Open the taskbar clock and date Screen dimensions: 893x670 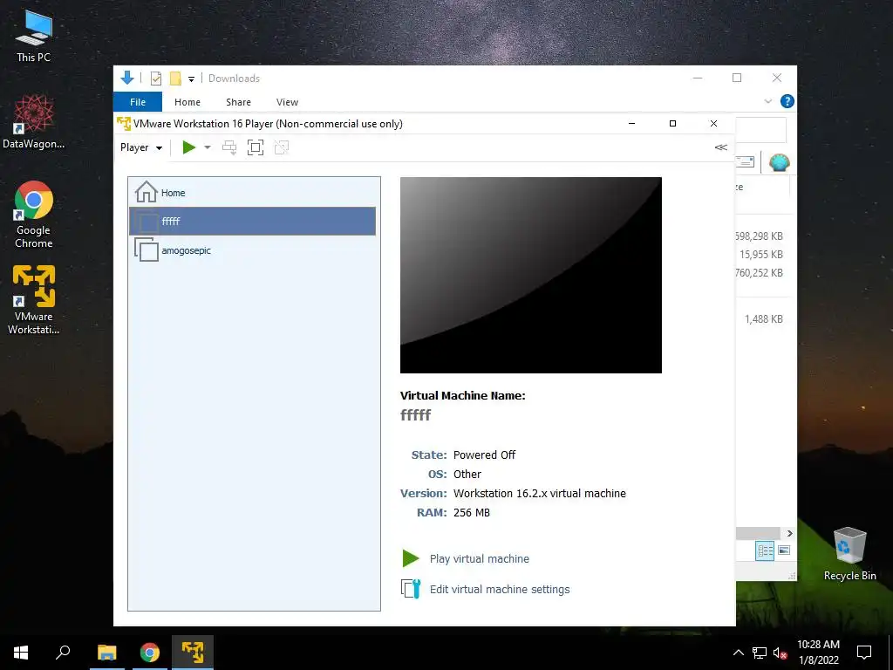[x=818, y=653]
